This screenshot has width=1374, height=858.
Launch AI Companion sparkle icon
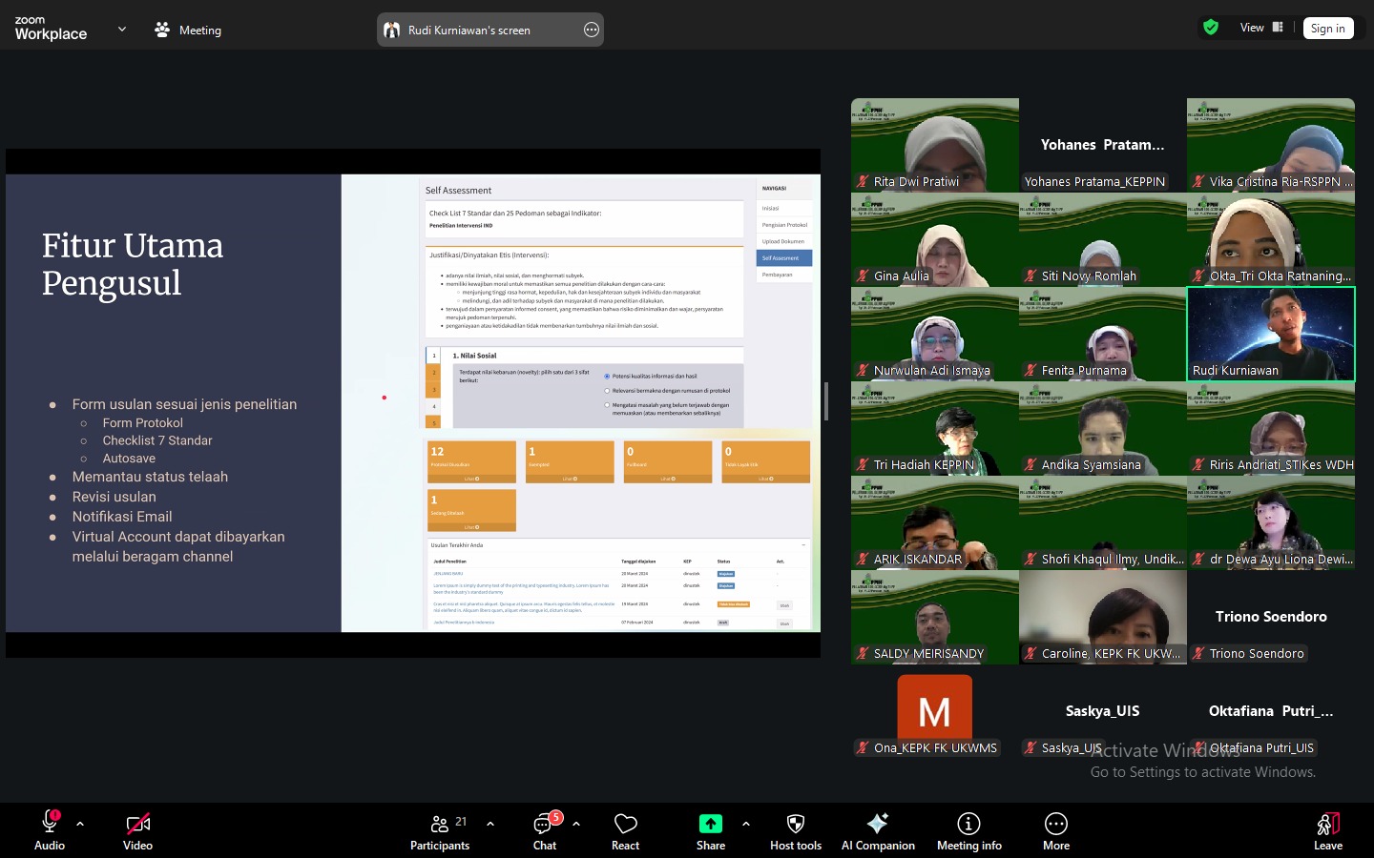coord(877,825)
